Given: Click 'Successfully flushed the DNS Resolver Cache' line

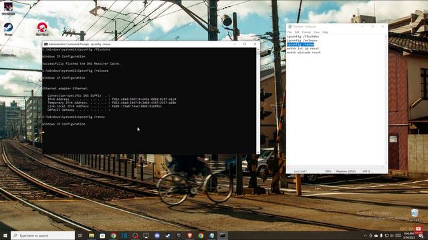Looking at the screenshot, I should (82, 64).
